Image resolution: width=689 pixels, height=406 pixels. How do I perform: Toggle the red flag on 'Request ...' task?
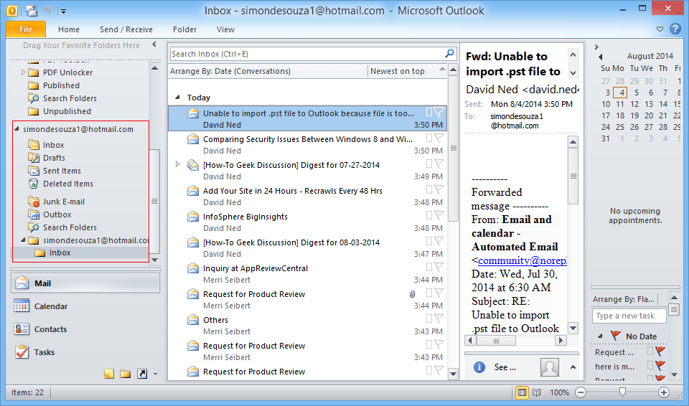(x=660, y=351)
